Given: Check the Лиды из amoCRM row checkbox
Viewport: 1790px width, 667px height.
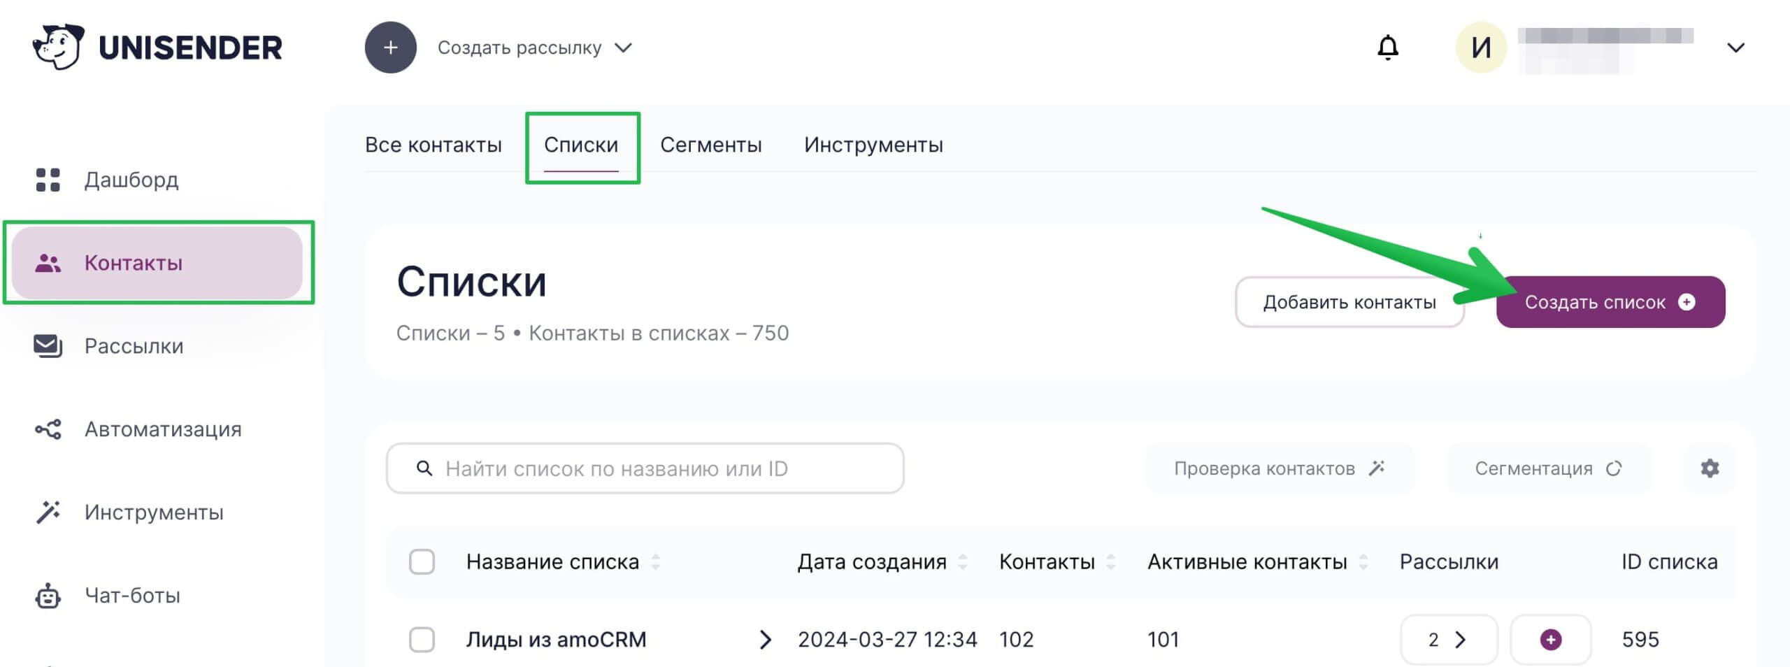Looking at the screenshot, I should click(422, 640).
